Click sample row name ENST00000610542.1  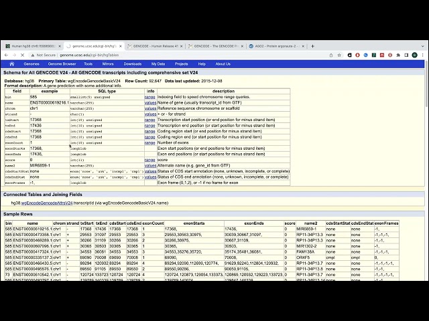[33, 275]
